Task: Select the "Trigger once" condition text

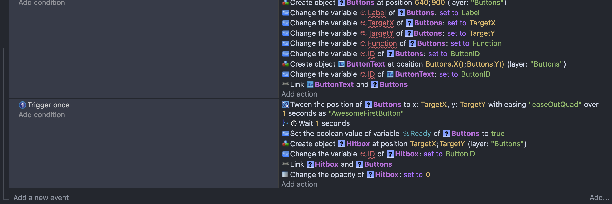Action: 49,105
